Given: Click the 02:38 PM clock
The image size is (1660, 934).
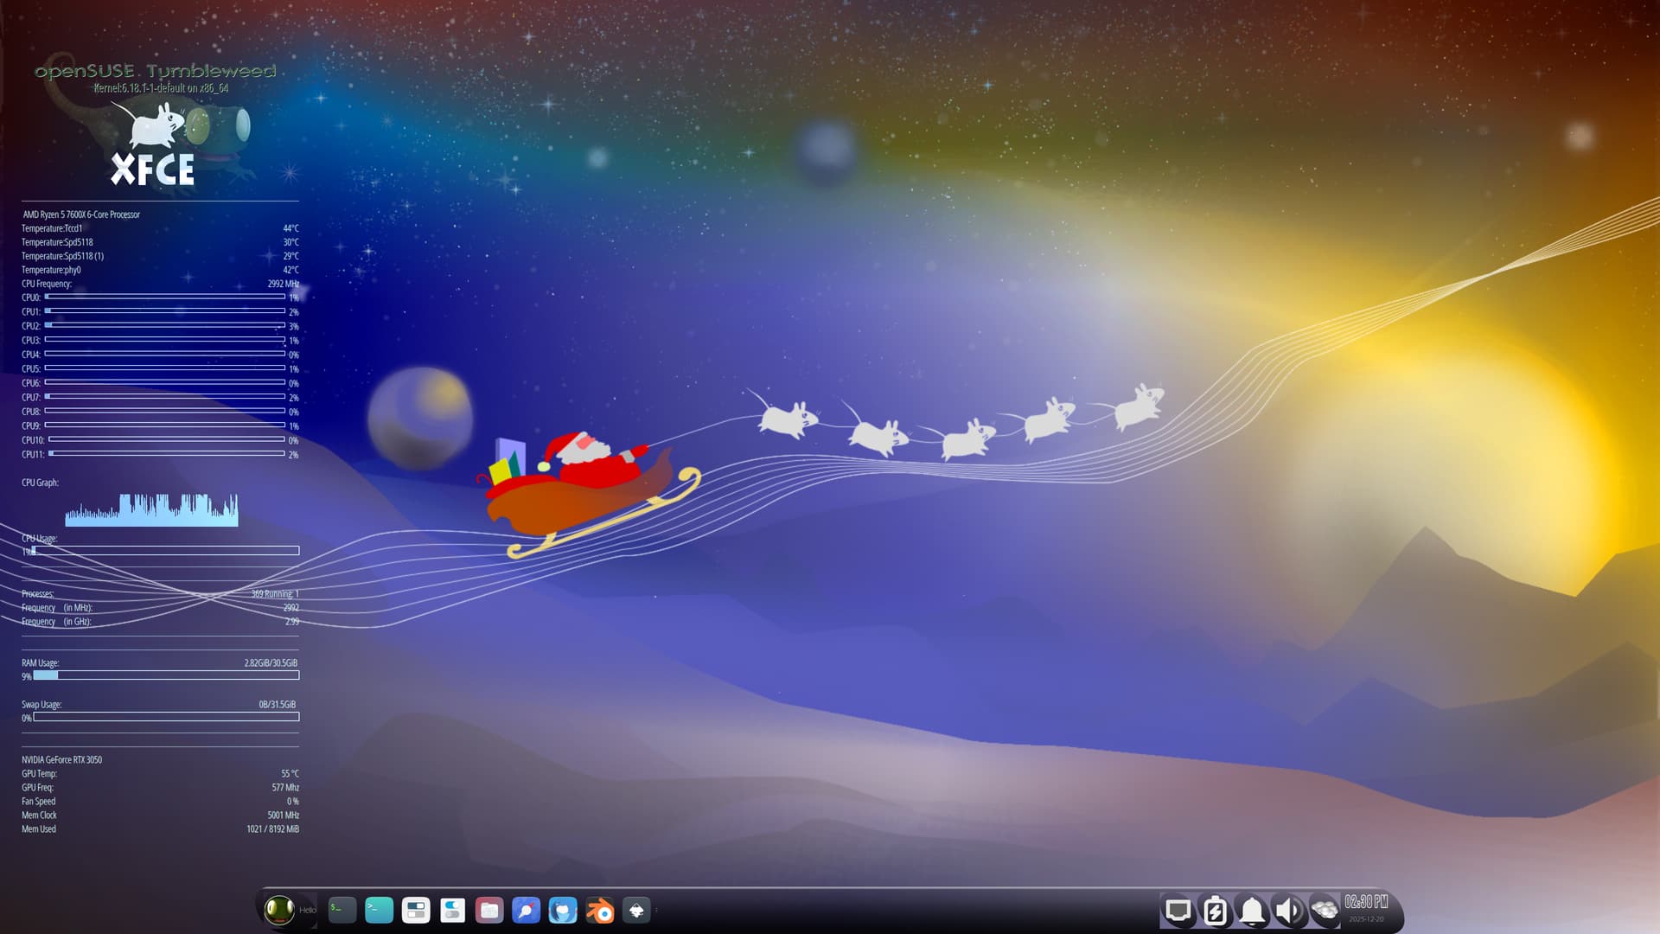Looking at the screenshot, I should [x=1366, y=902].
